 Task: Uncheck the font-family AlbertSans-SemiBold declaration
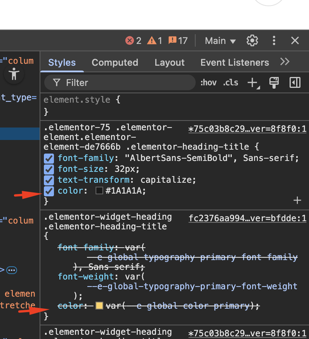pyautogui.click(x=49, y=159)
